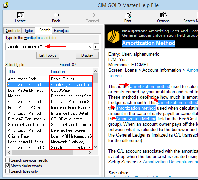Switch to the Index tab
This screenshot has width=198, height=180.
(x=29, y=31)
